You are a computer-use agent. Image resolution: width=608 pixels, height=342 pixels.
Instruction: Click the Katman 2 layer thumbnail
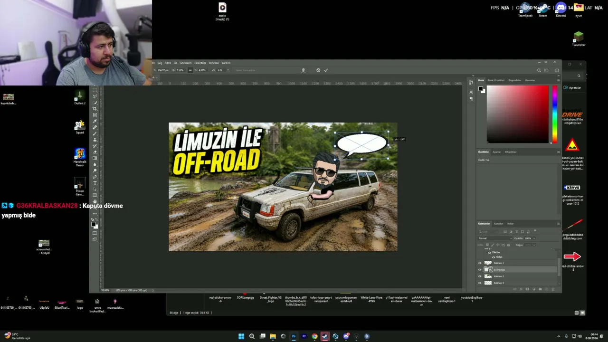tap(488, 276)
